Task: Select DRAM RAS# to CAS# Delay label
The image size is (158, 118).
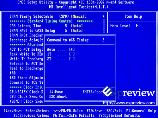Action: pyautogui.click(x=32, y=31)
